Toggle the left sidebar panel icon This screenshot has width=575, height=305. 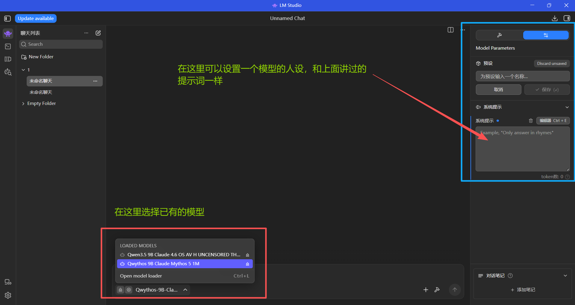pyautogui.click(x=7, y=19)
